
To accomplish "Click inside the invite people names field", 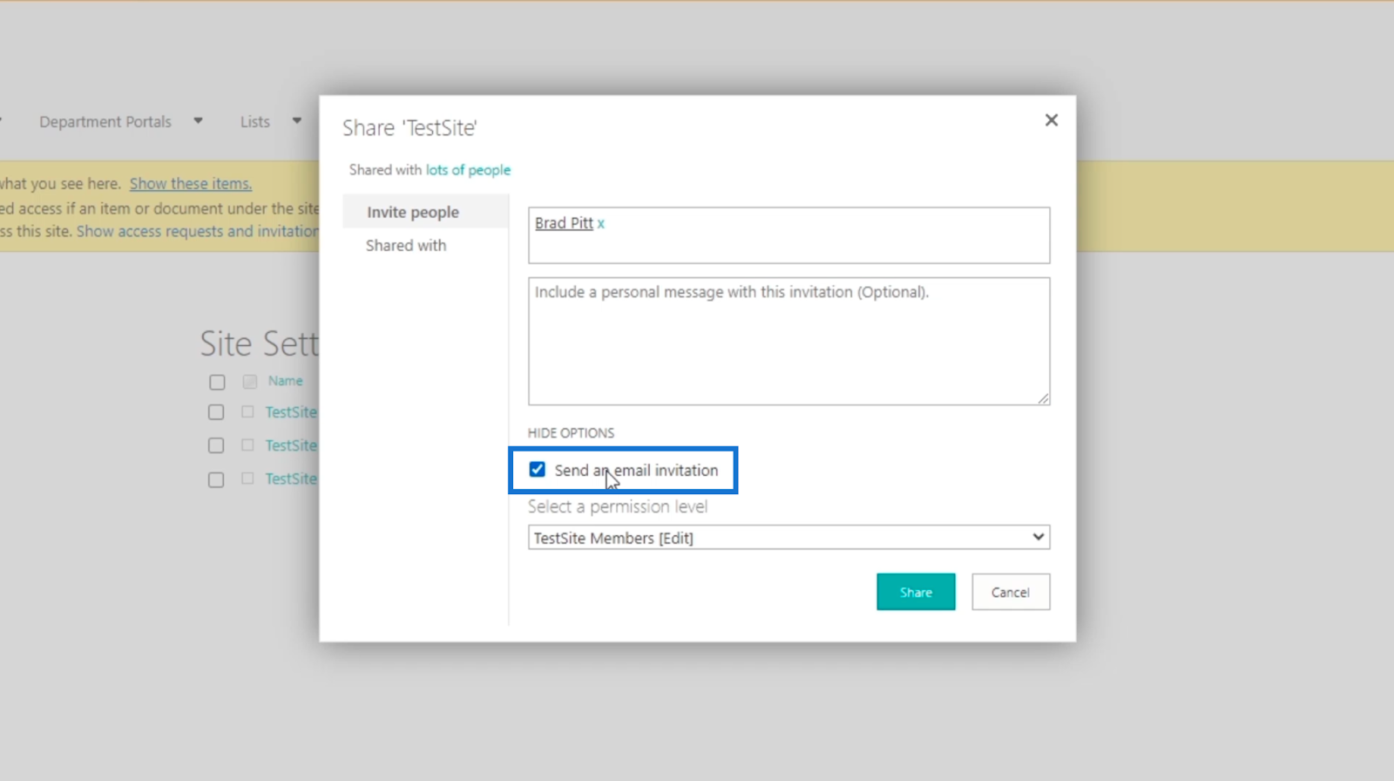I will 788,235.
